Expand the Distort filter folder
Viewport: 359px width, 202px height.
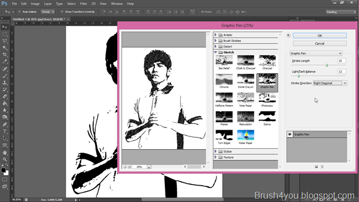coord(215,46)
